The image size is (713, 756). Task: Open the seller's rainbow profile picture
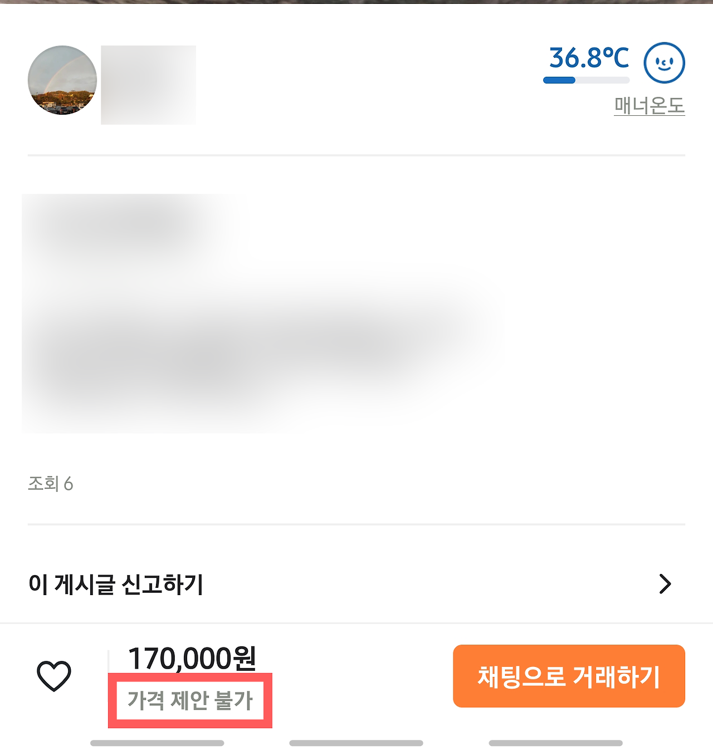tap(62, 80)
